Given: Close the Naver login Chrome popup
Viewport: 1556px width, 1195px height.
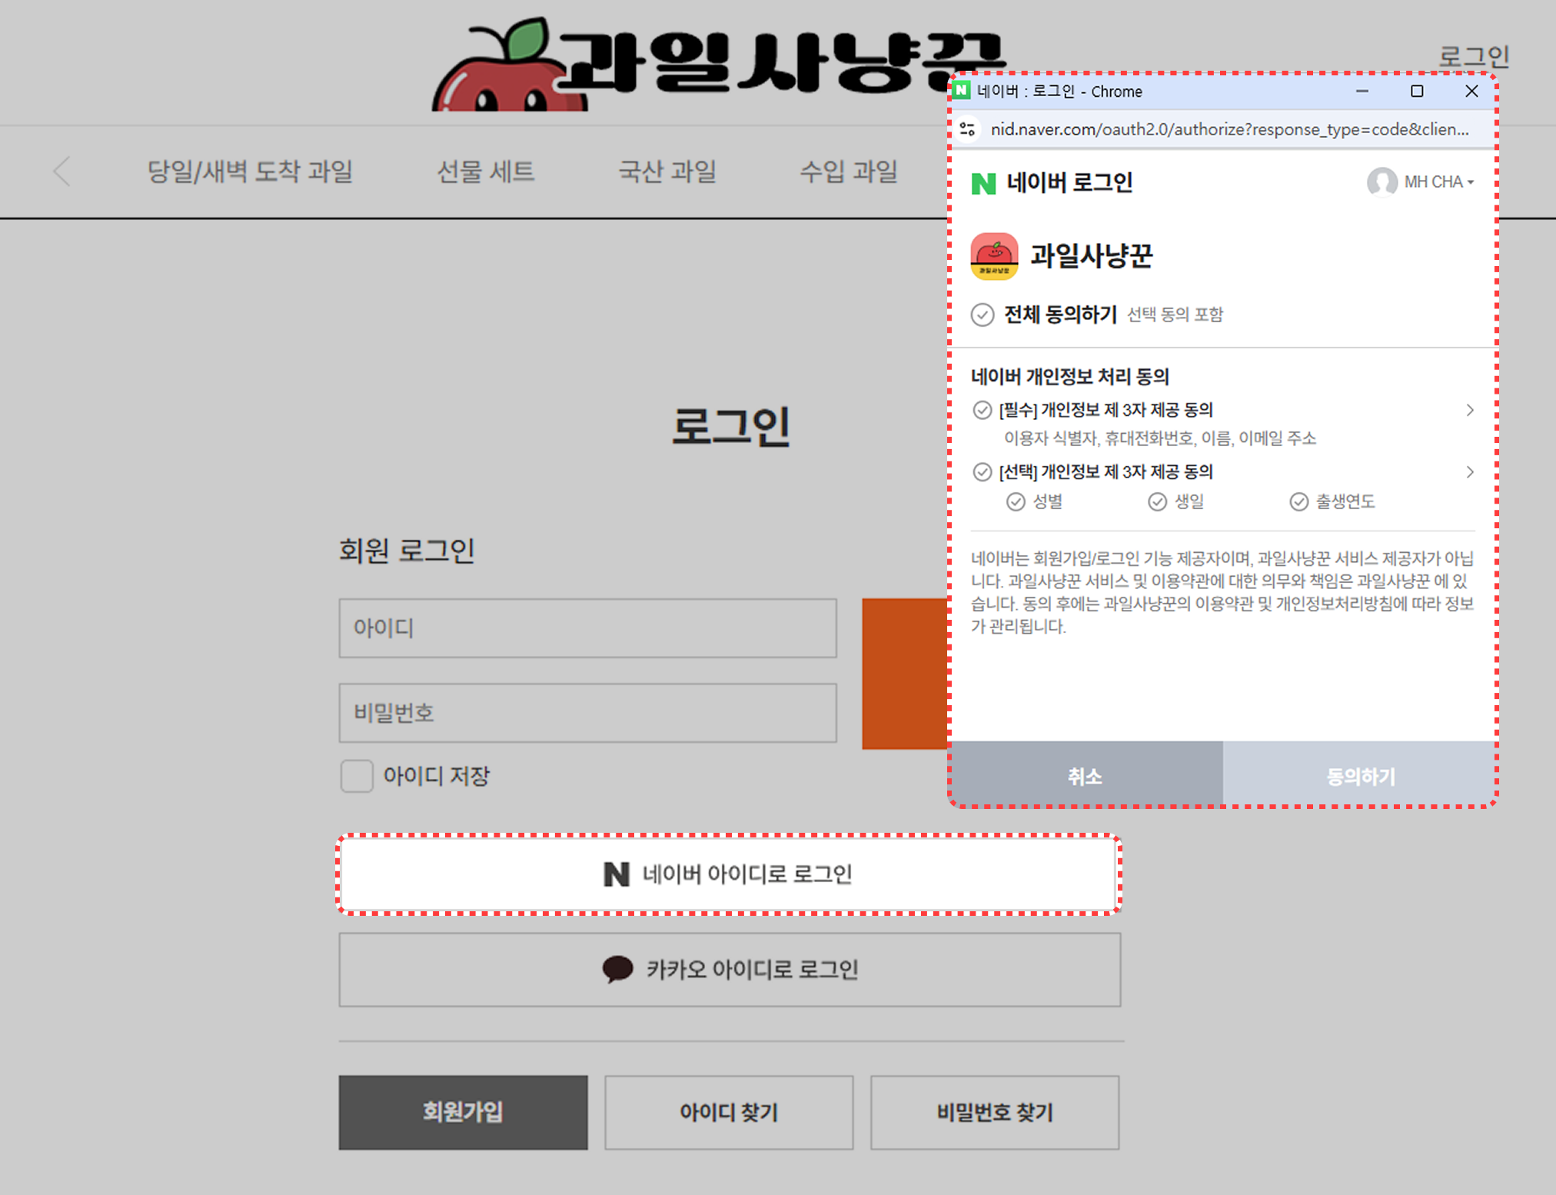Looking at the screenshot, I should 1471,91.
